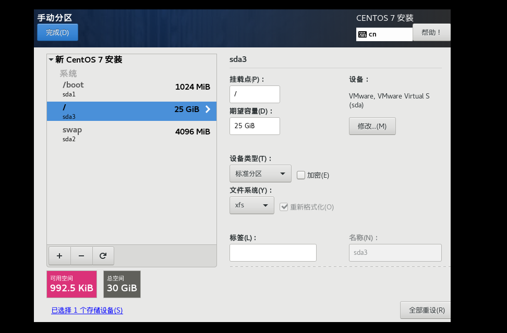
Task: Click the 系统 category label
Action: coord(68,73)
